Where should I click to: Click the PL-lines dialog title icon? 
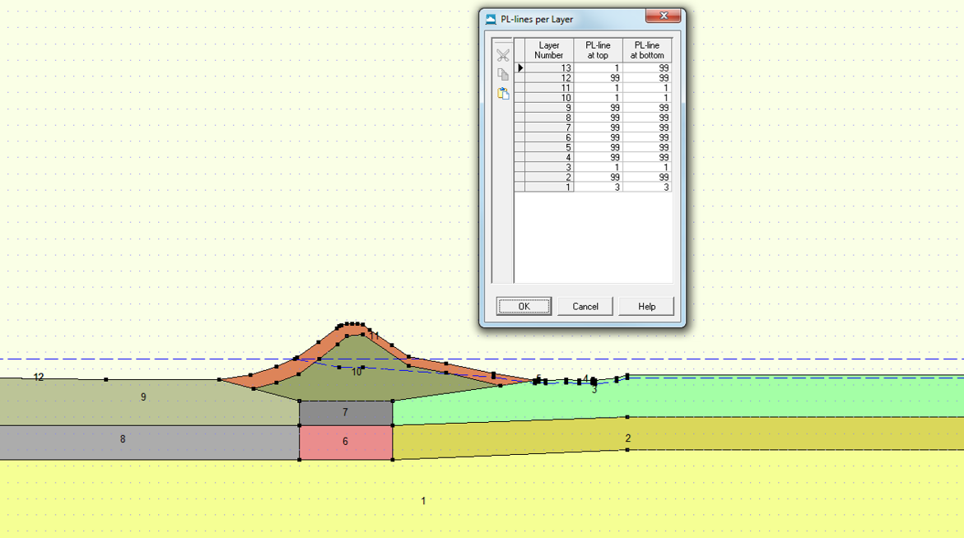coord(491,19)
